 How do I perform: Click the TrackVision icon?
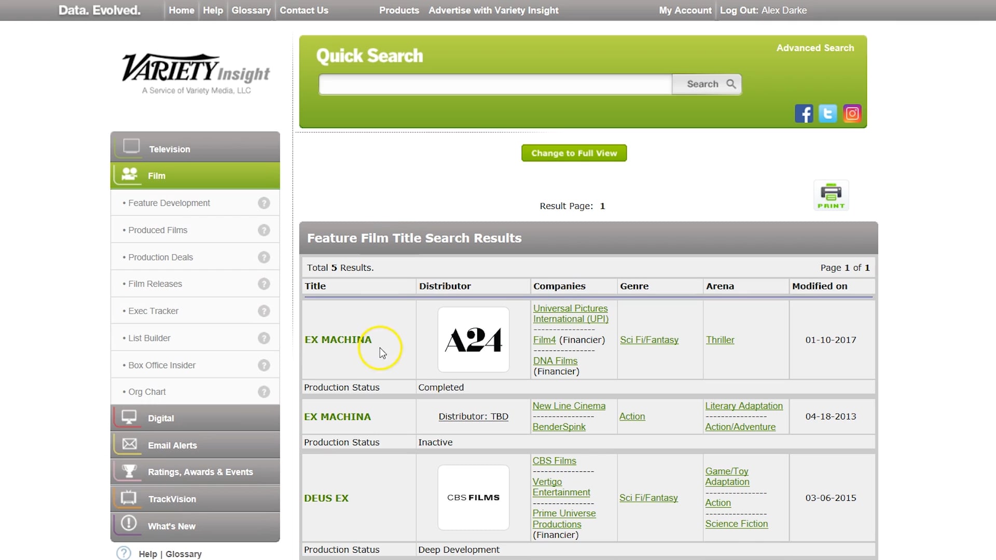click(128, 498)
